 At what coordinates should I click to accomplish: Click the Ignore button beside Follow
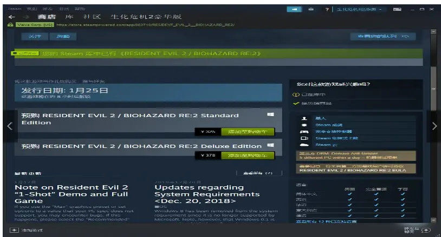point(63,36)
